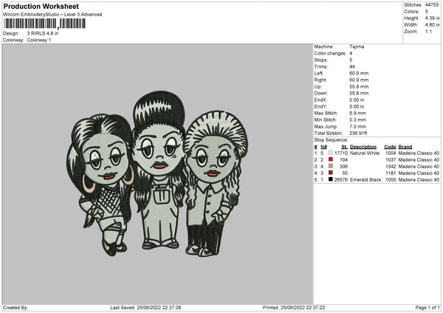Click the 'Created By:' footer label
Viewport: 443px width, 313px height.
pyautogui.click(x=16, y=308)
